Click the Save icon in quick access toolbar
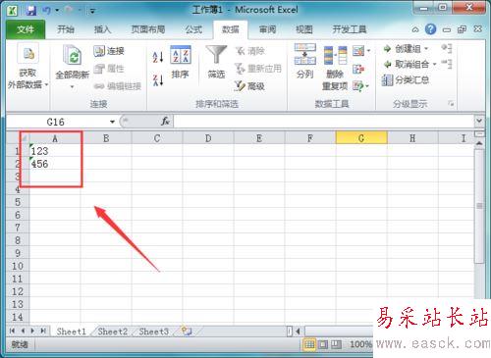 30,11
